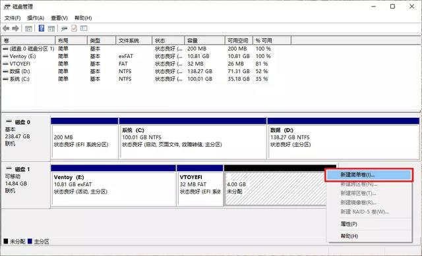Open the 查看(V) menu
The height and width of the screenshot is (256, 422).
pos(59,18)
